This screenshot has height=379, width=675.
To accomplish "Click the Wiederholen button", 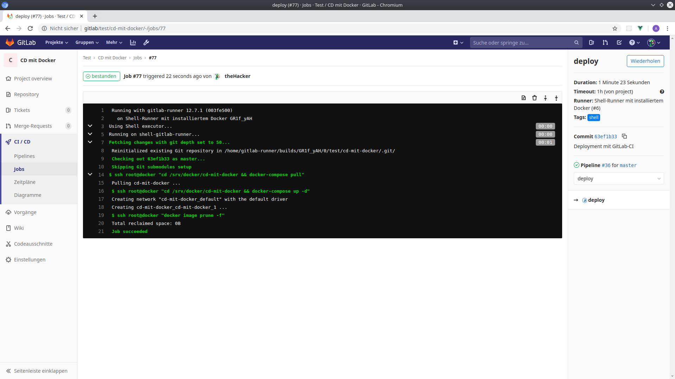I will [x=645, y=61].
